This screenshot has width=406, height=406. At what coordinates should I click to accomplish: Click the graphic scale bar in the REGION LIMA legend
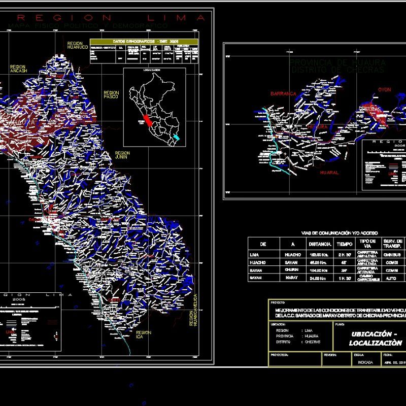[x=28, y=307]
